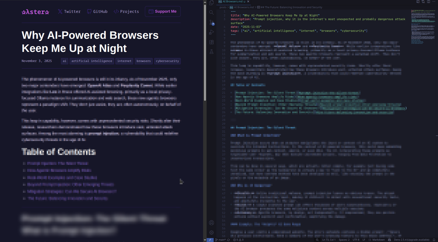Open the Explorer view in VS Code
The width and height of the screenshot is (438, 242).
coord(211,3)
